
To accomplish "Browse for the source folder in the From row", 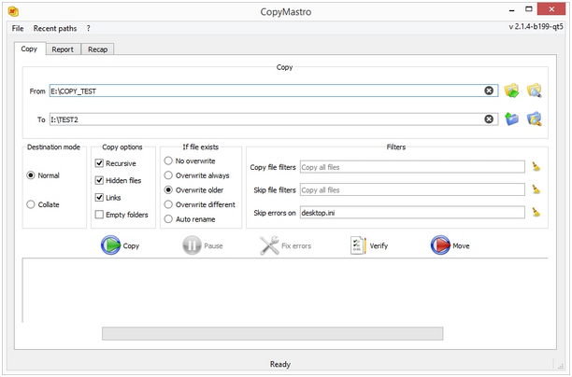I will pos(511,91).
